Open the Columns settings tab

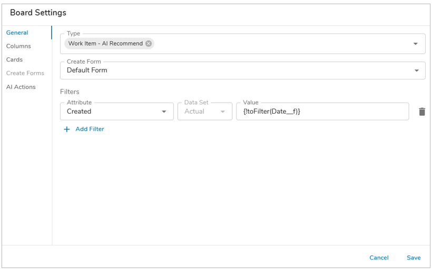[18, 46]
